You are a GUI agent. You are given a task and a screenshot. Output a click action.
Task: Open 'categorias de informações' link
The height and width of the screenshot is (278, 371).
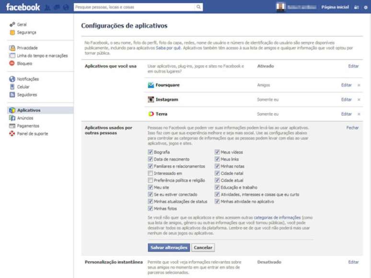click(277, 217)
